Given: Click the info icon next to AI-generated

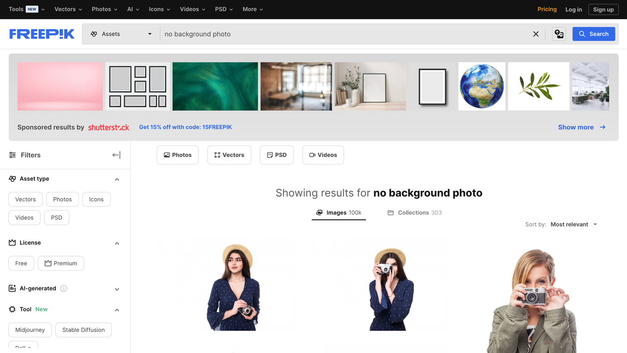Looking at the screenshot, I should coord(63,288).
